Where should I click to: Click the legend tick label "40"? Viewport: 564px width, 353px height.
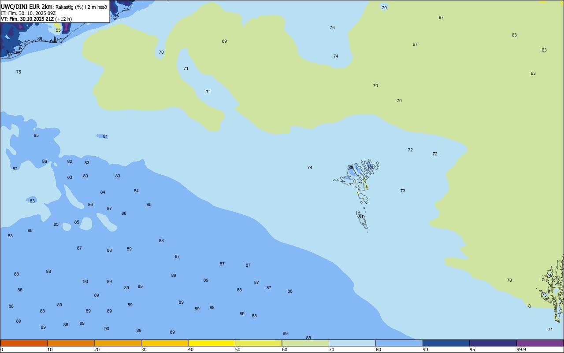coord(191,349)
